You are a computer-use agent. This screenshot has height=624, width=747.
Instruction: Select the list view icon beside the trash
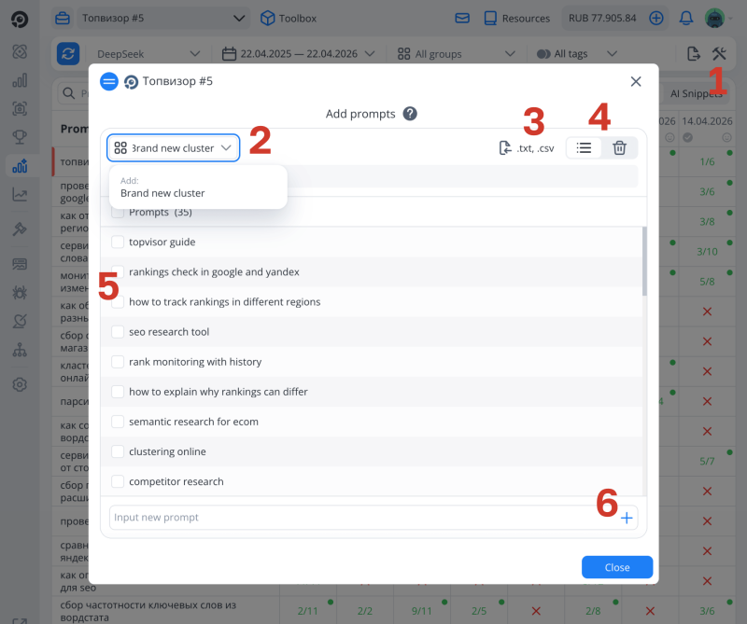tap(583, 146)
